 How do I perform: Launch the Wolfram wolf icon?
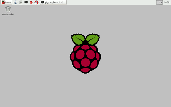click(x=36, y=2)
